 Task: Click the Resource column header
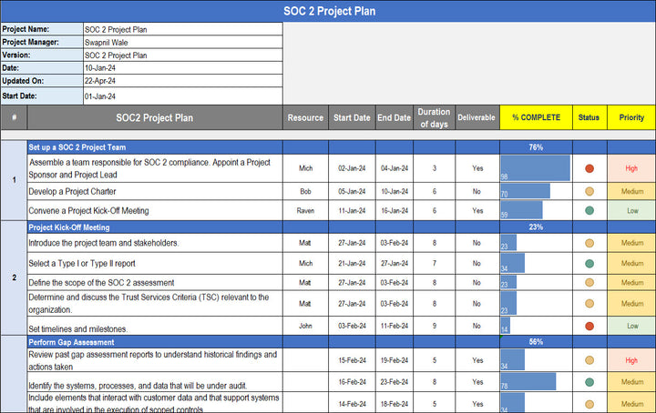click(305, 117)
